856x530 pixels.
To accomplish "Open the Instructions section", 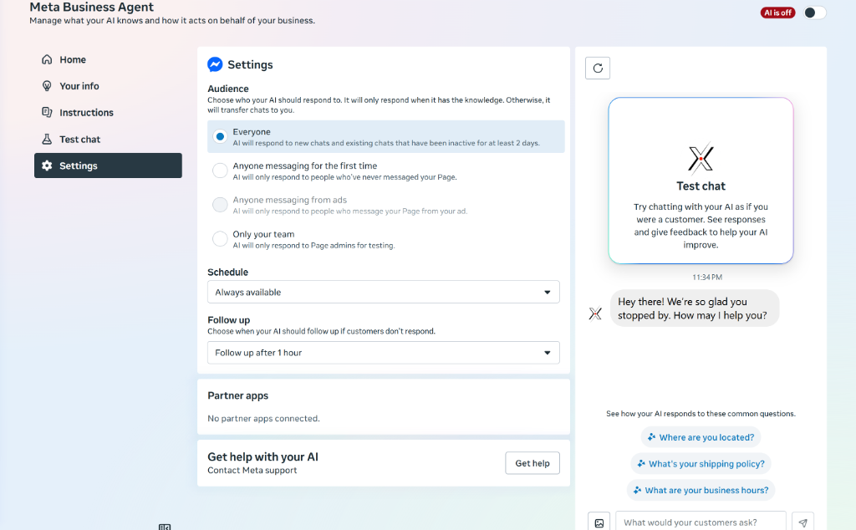I will coord(108,112).
